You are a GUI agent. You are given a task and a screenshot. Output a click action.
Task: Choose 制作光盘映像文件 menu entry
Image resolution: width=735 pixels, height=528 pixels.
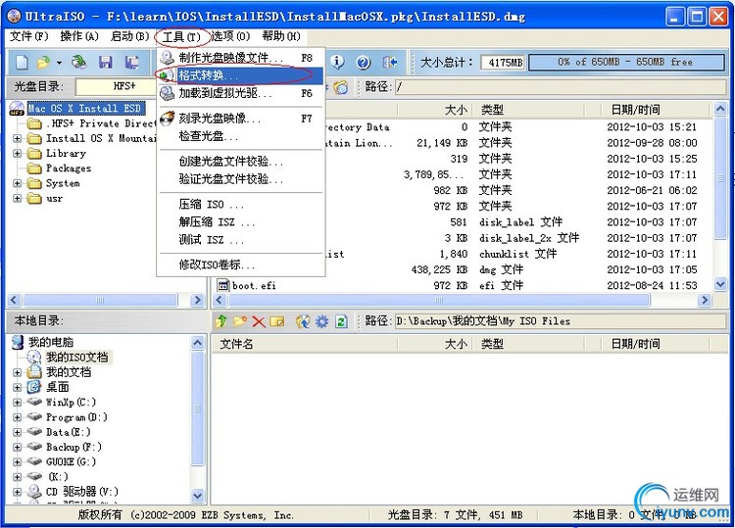[240, 58]
